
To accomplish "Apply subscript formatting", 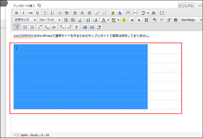I will coord(139,20).
